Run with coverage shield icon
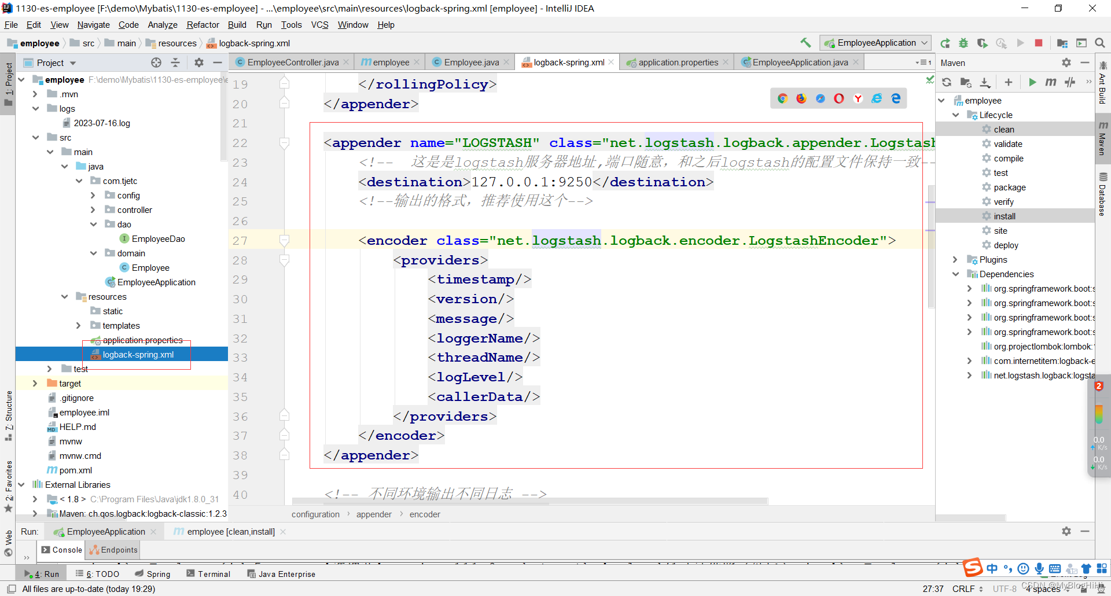Screen dimensions: 1111x596 pos(983,43)
